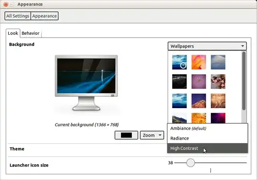This screenshot has height=180, width=257.
Task: Pick the grey-blue misty wallpaper thumbnail
Action: 218,62
